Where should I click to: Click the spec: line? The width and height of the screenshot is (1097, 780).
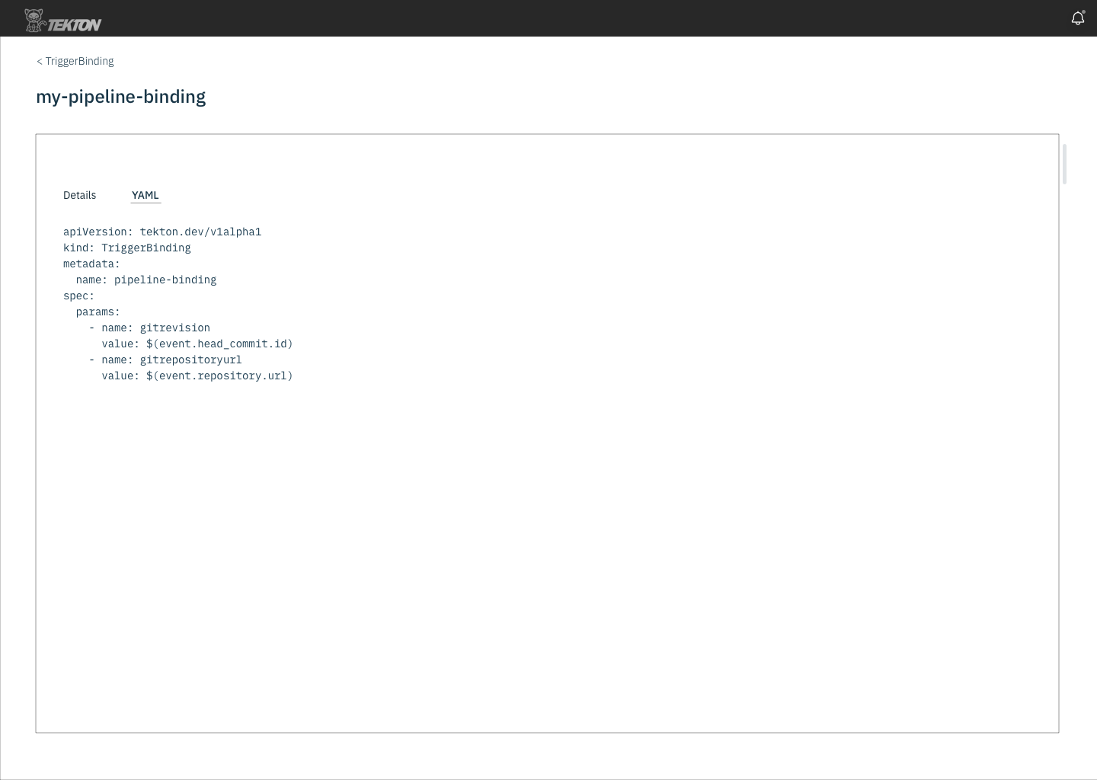pyautogui.click(x=78, y=296)
